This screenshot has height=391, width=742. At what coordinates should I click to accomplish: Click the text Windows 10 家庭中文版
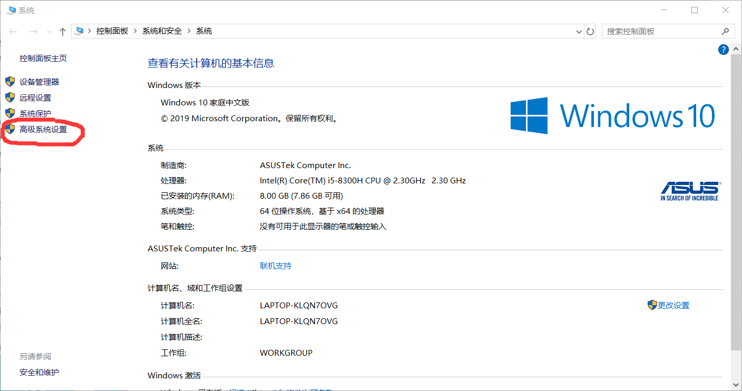[x=205, y=102]
